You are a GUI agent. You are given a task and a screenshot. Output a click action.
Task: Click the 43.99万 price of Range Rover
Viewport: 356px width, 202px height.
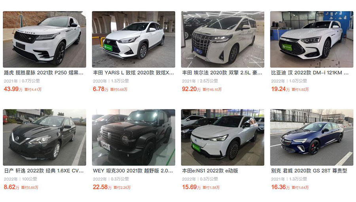point(13,89)
